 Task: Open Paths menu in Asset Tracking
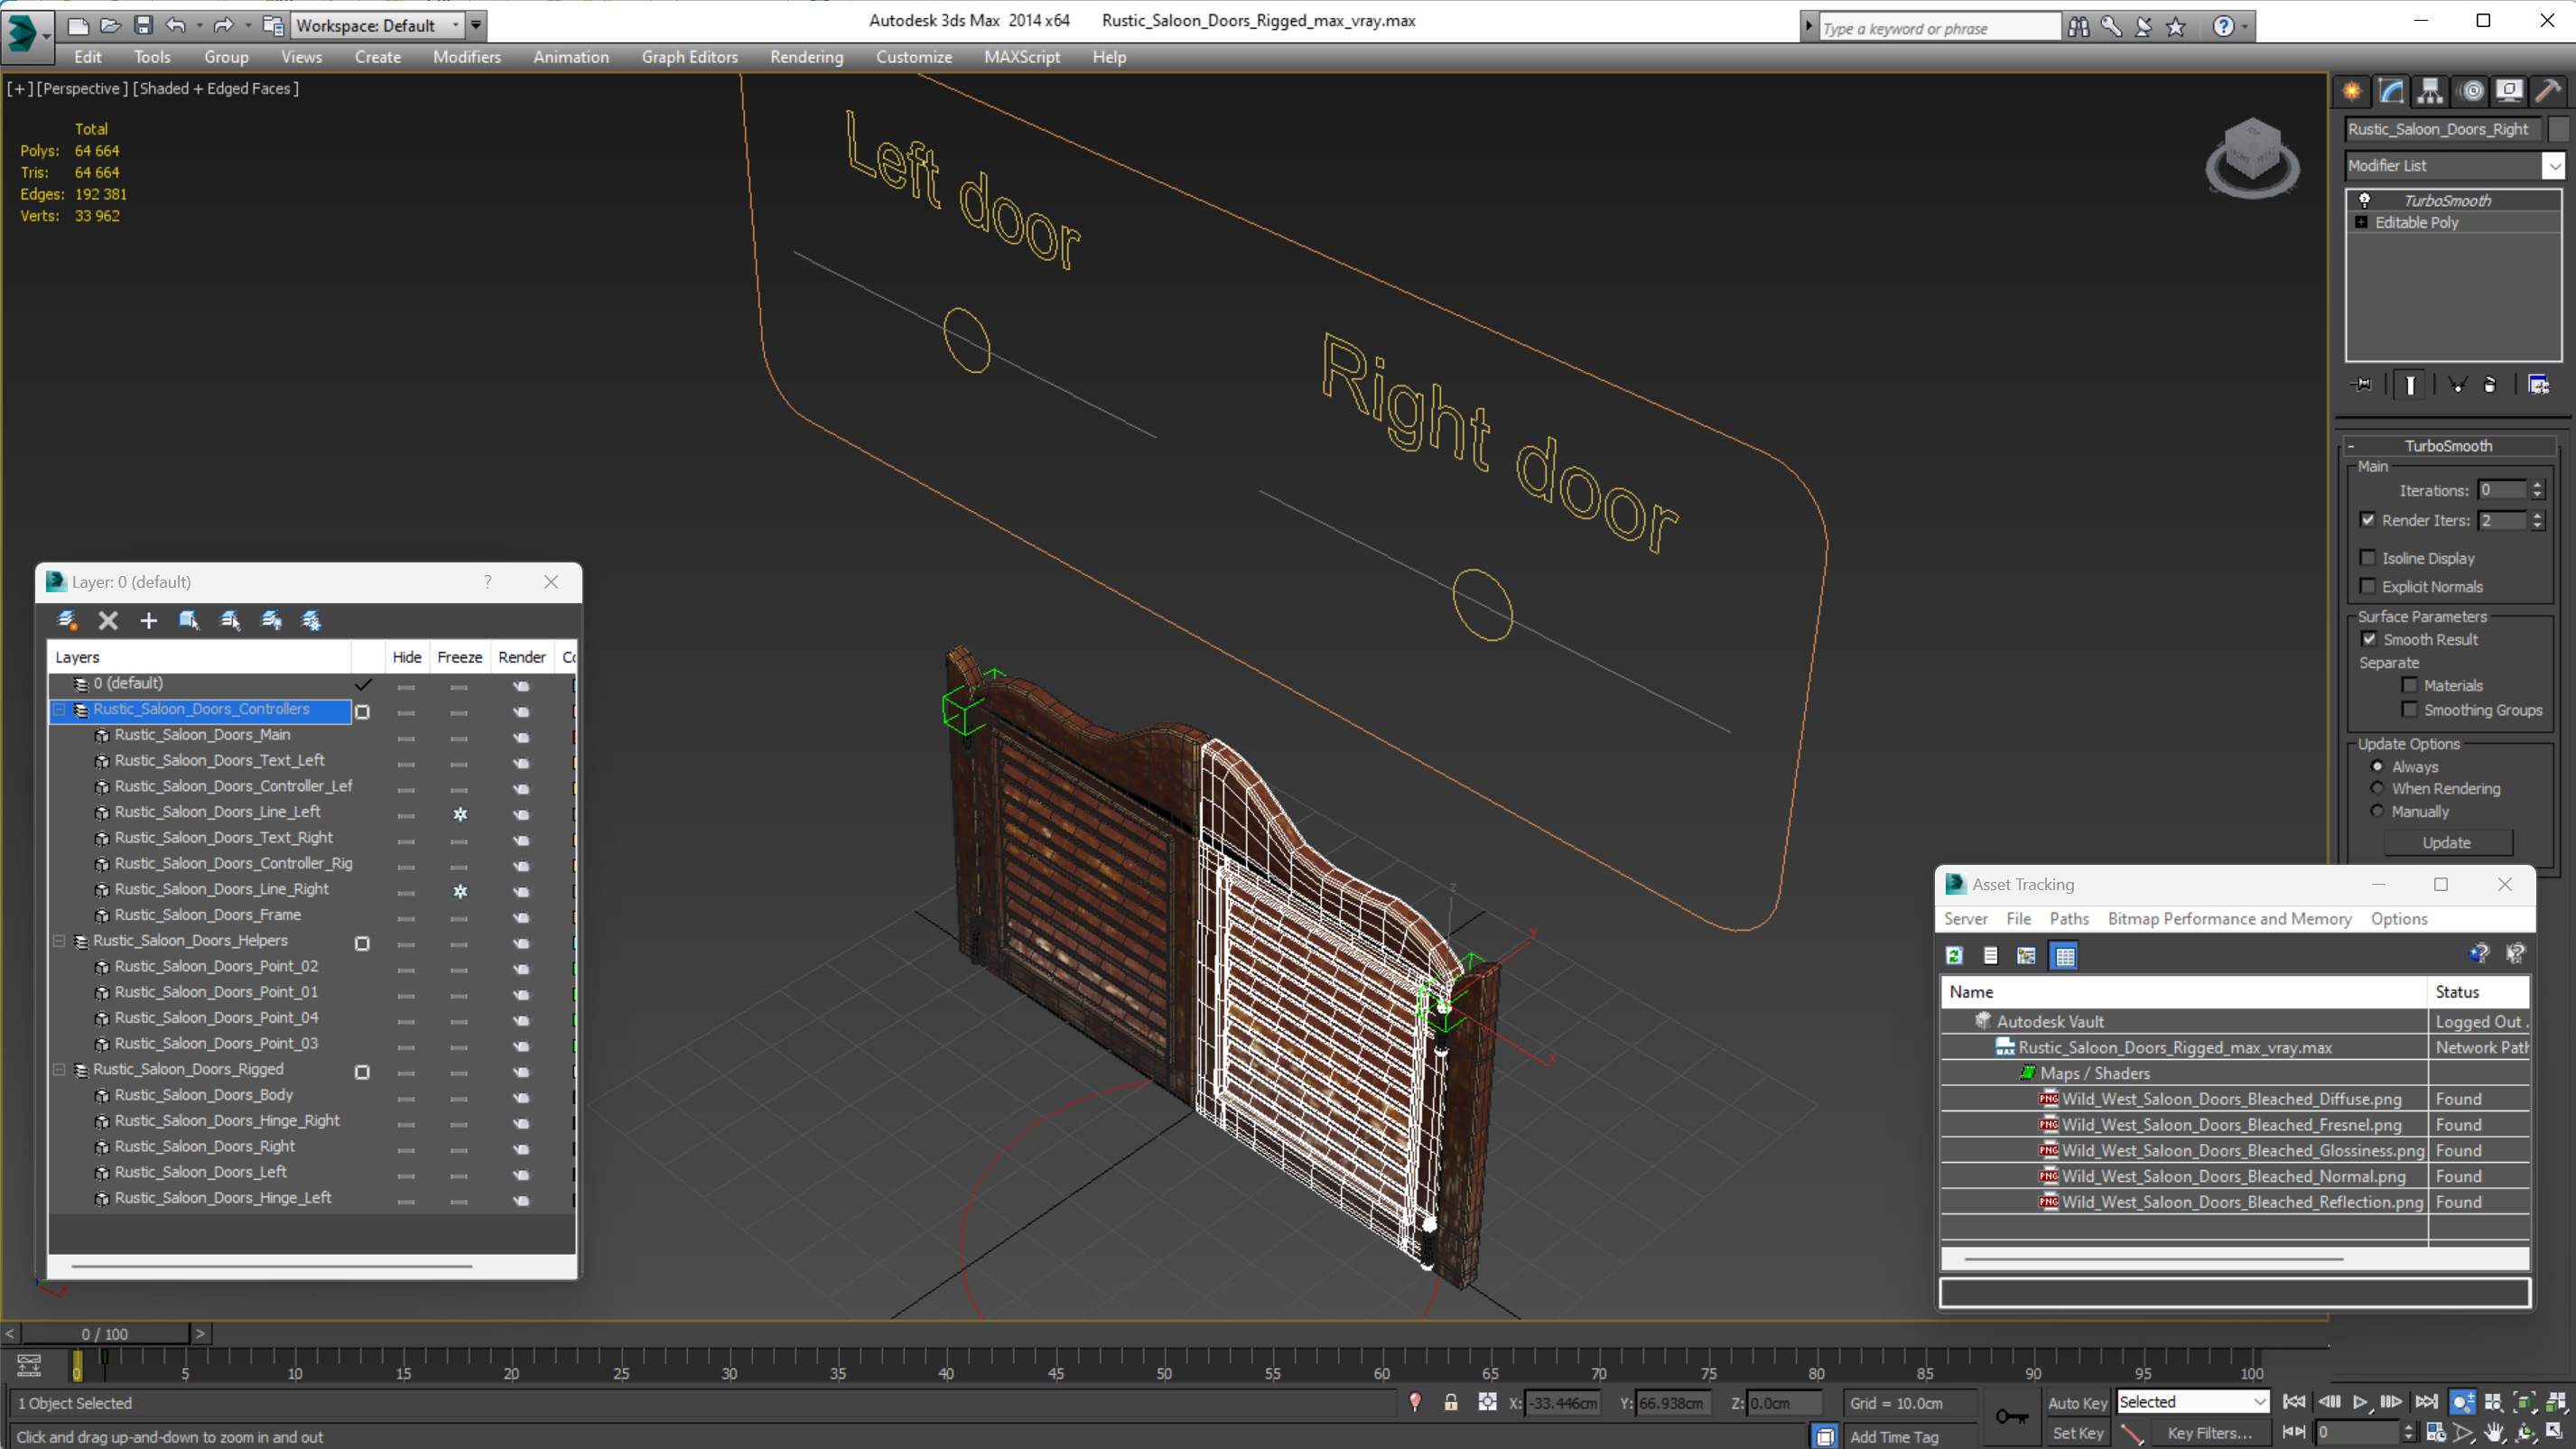point(2068,919)
